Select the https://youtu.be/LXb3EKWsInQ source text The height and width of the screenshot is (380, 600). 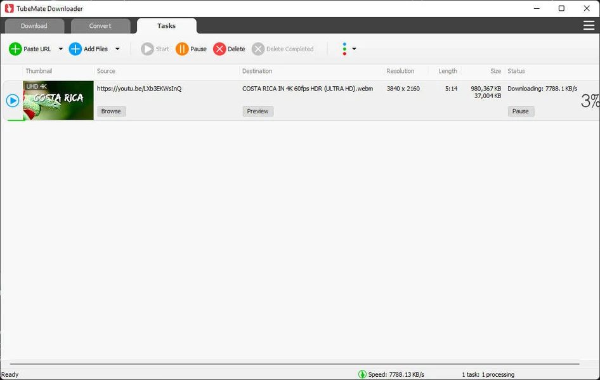140,89
